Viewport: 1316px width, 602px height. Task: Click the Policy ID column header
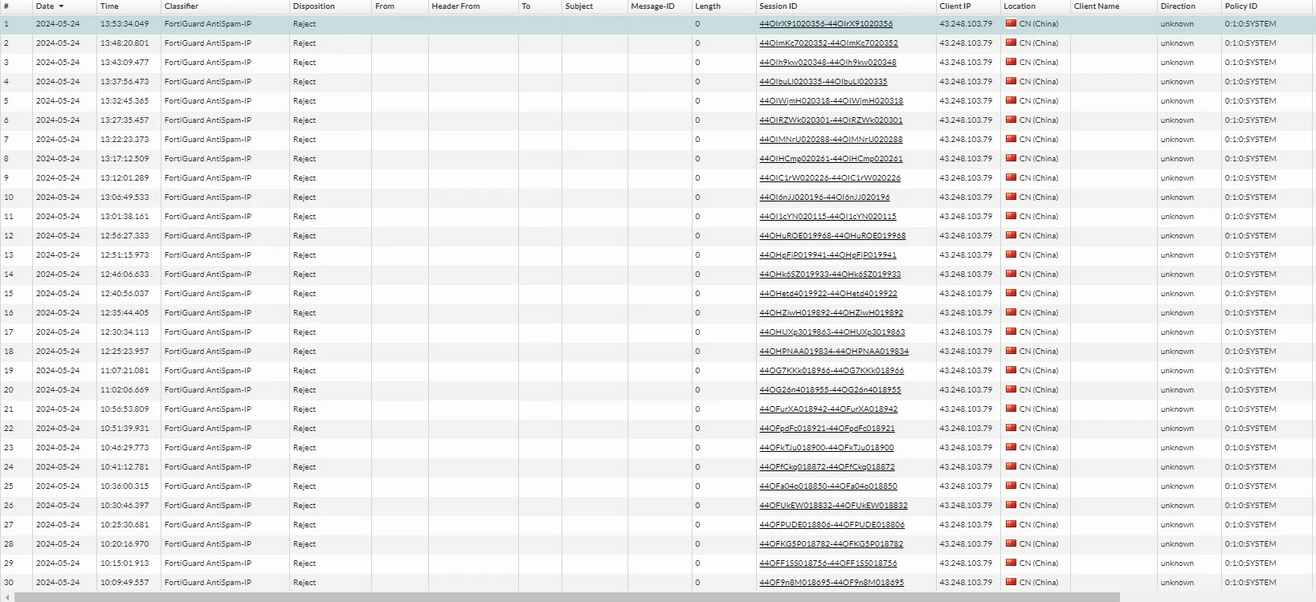point(1241,6)
